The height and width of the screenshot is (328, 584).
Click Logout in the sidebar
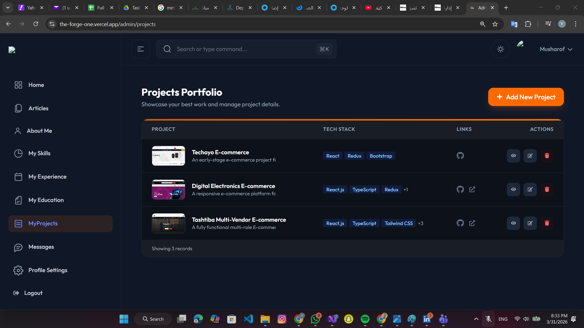click(33, 293)
